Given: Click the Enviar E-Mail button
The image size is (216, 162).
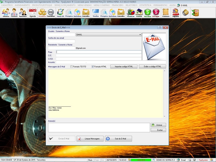Looking at the screenshot, I should (x=62, y=139).
